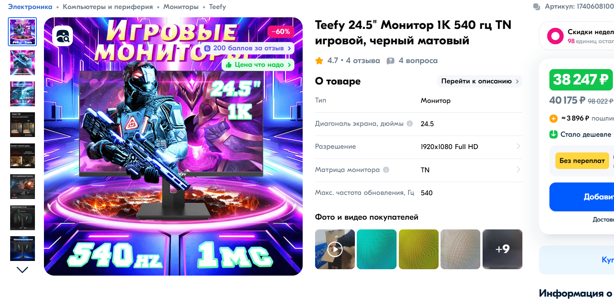Open the 200 баллов за отзыв badge
614x303 pixels.
[x=247, y=48]
